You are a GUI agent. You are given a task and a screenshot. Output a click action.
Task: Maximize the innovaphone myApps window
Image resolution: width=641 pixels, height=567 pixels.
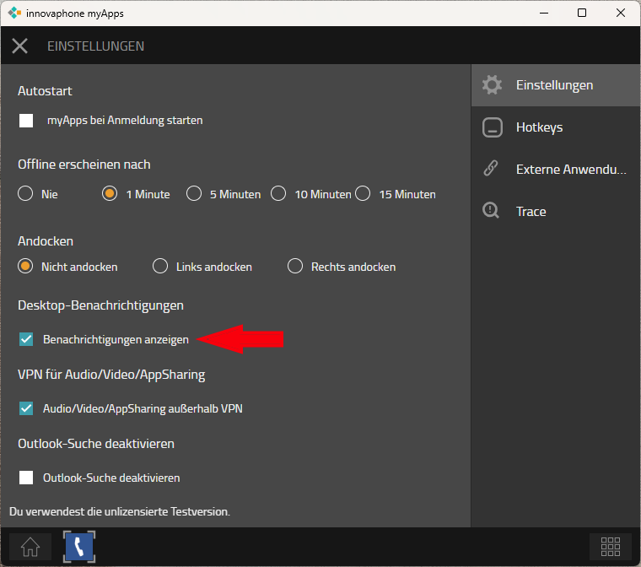[582, 13]
